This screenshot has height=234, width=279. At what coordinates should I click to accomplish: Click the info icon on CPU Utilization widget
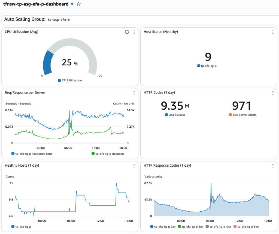[x=127, y=32]
